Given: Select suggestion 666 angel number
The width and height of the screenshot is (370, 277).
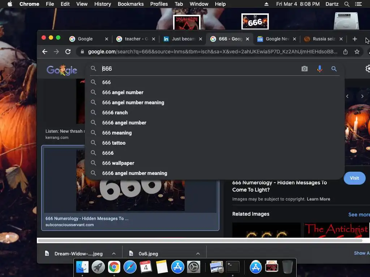Looking at the screenshot, I should pos(215,92).
